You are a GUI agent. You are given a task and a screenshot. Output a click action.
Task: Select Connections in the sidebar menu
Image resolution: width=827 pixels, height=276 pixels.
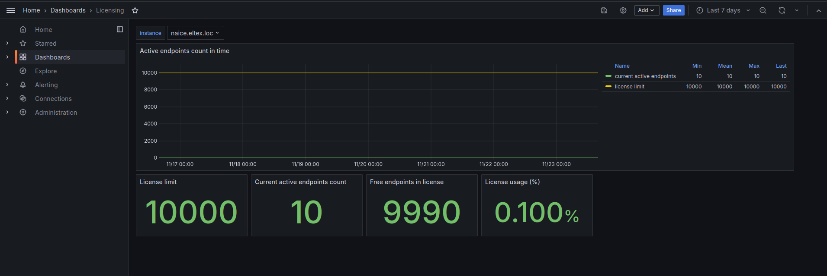[x=53, y=99]
